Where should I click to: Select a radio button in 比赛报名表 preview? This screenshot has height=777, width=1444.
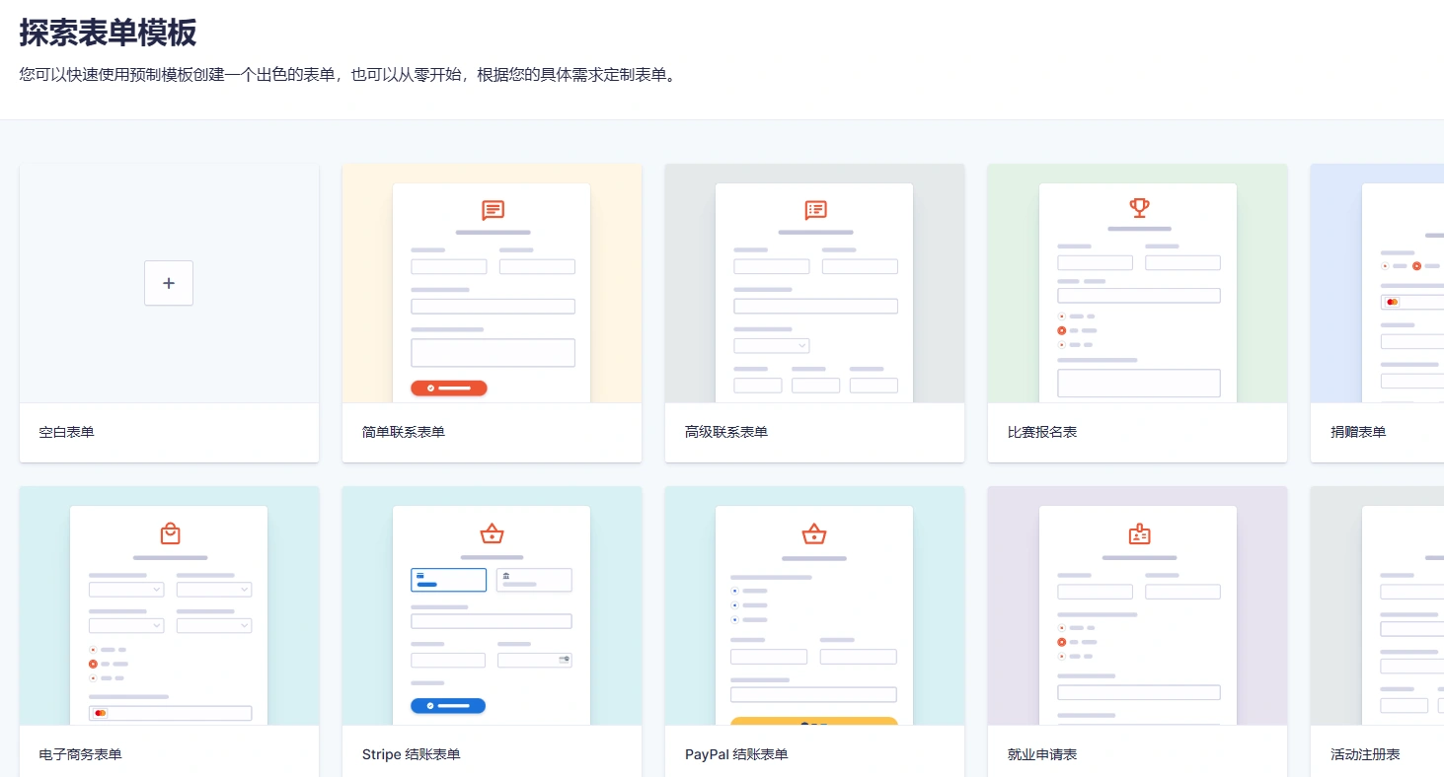1062,331
